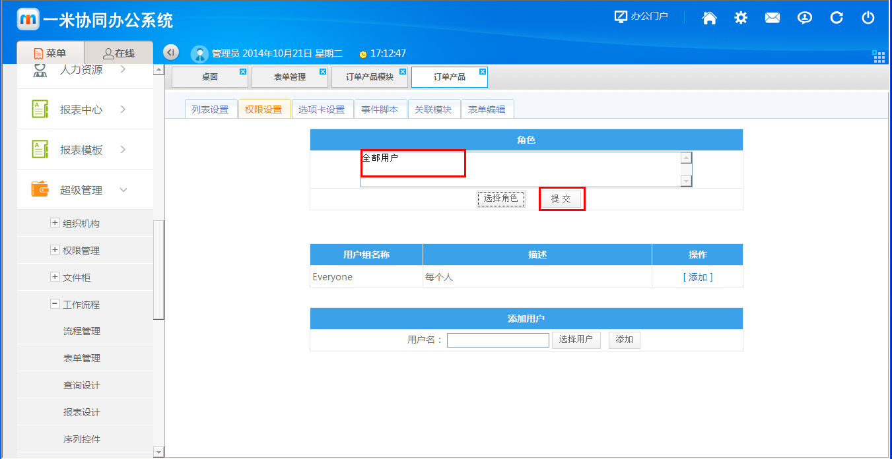The width and height of the screenshot is (892, 459).
Task: Click the 每个人 description cell
Action: pyautogui.click(x=537, y=277)
